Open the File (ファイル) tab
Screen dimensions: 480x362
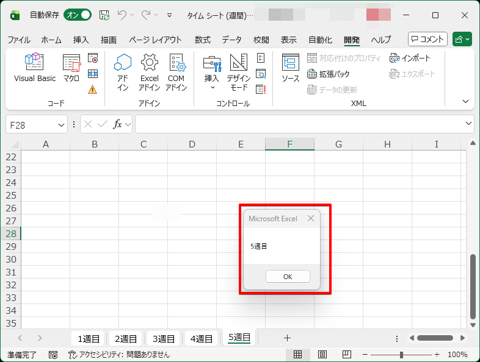tap(19, 40)
